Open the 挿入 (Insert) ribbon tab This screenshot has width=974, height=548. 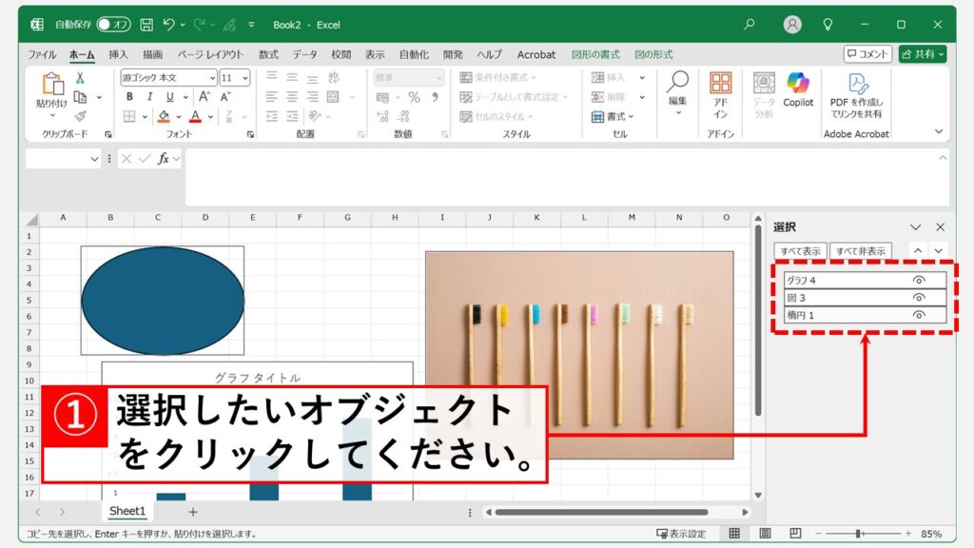(118, 54)
